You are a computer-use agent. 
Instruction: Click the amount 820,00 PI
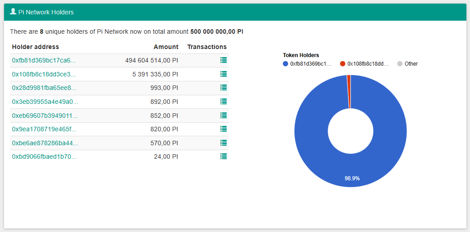[164, 129]
